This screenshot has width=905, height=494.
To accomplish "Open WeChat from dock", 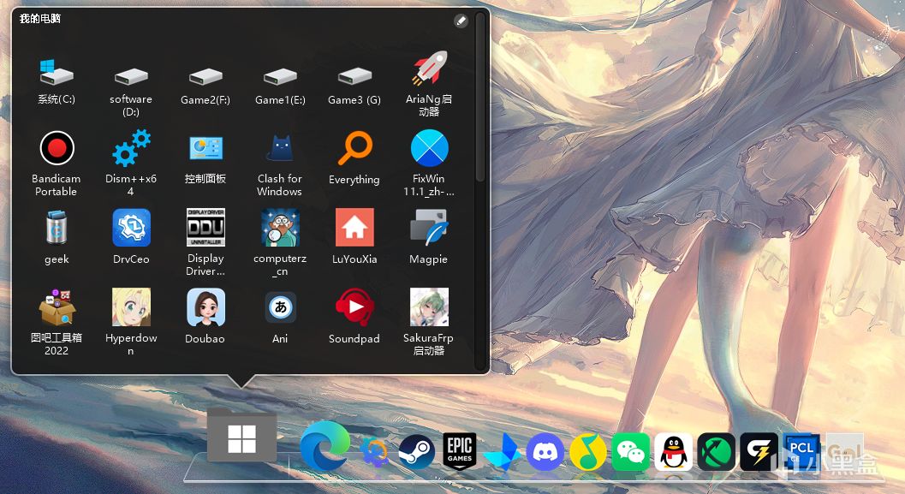I will point(630,451).
